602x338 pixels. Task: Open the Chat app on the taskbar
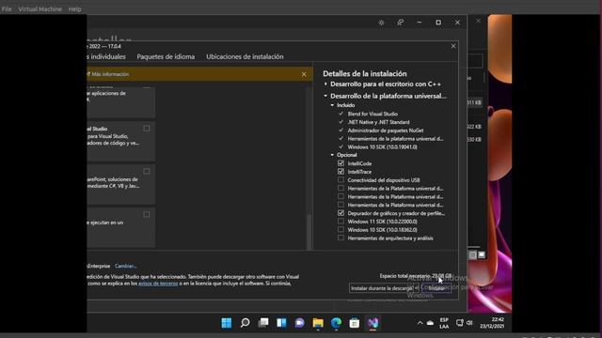[299, 323]
